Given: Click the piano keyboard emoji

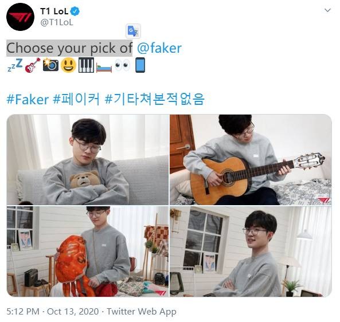Looking at the screenshot, I should click(86, 65).
